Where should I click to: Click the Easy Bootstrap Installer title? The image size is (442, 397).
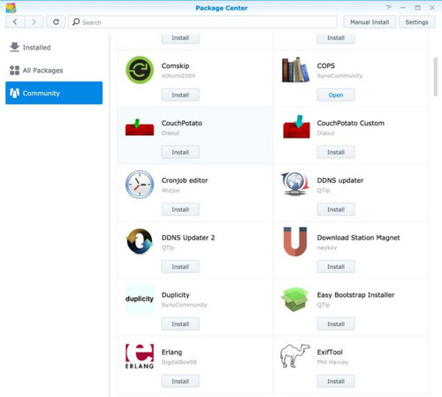(355, 294)
